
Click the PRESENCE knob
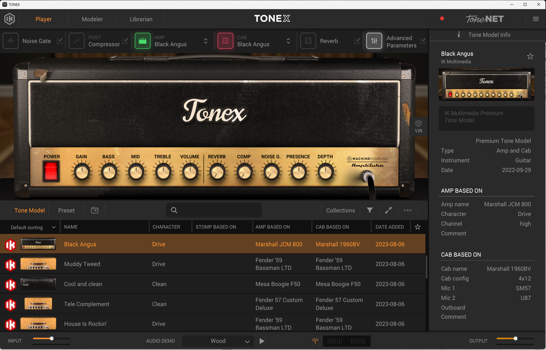pos(298,172)
